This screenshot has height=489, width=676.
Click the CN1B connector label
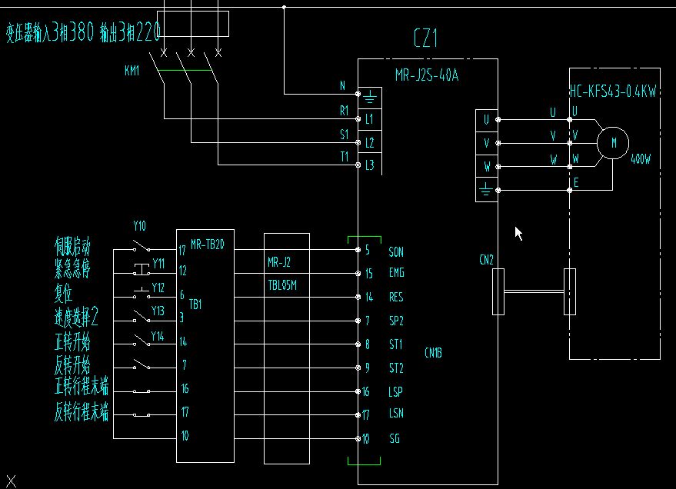(434, 353)
